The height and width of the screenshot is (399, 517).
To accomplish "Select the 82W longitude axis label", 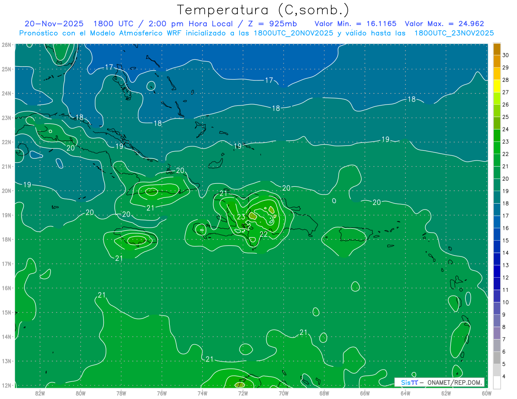I will (40, 393).
